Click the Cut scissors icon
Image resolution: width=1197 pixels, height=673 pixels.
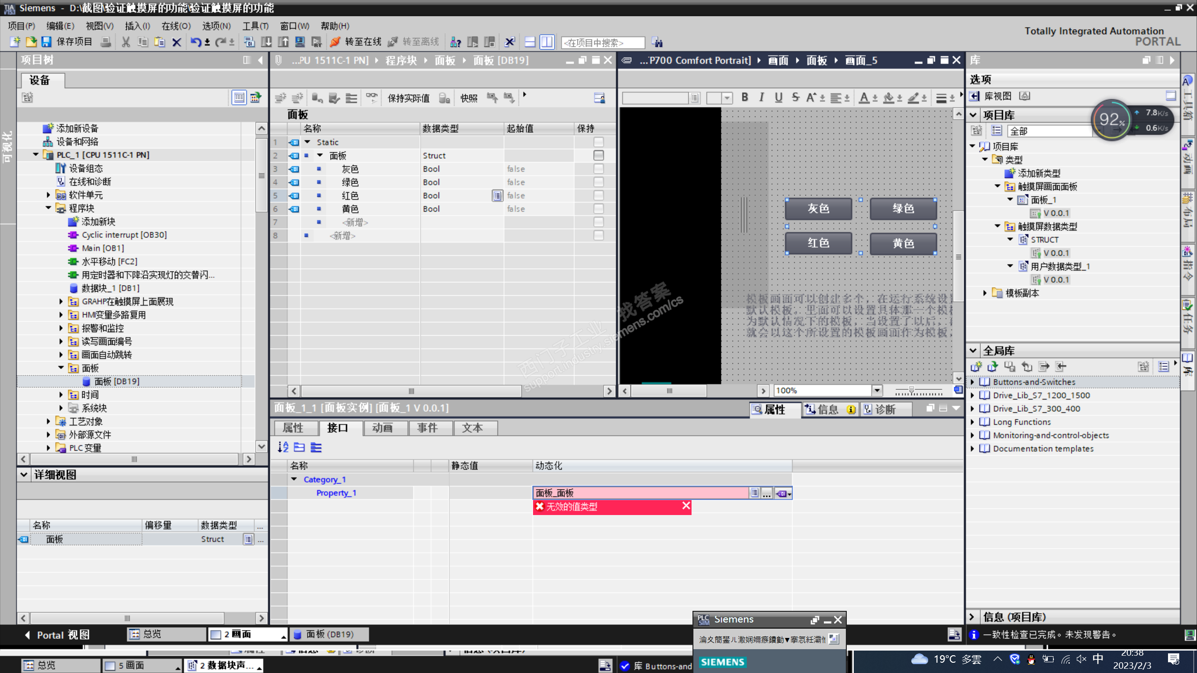(125, 42)
